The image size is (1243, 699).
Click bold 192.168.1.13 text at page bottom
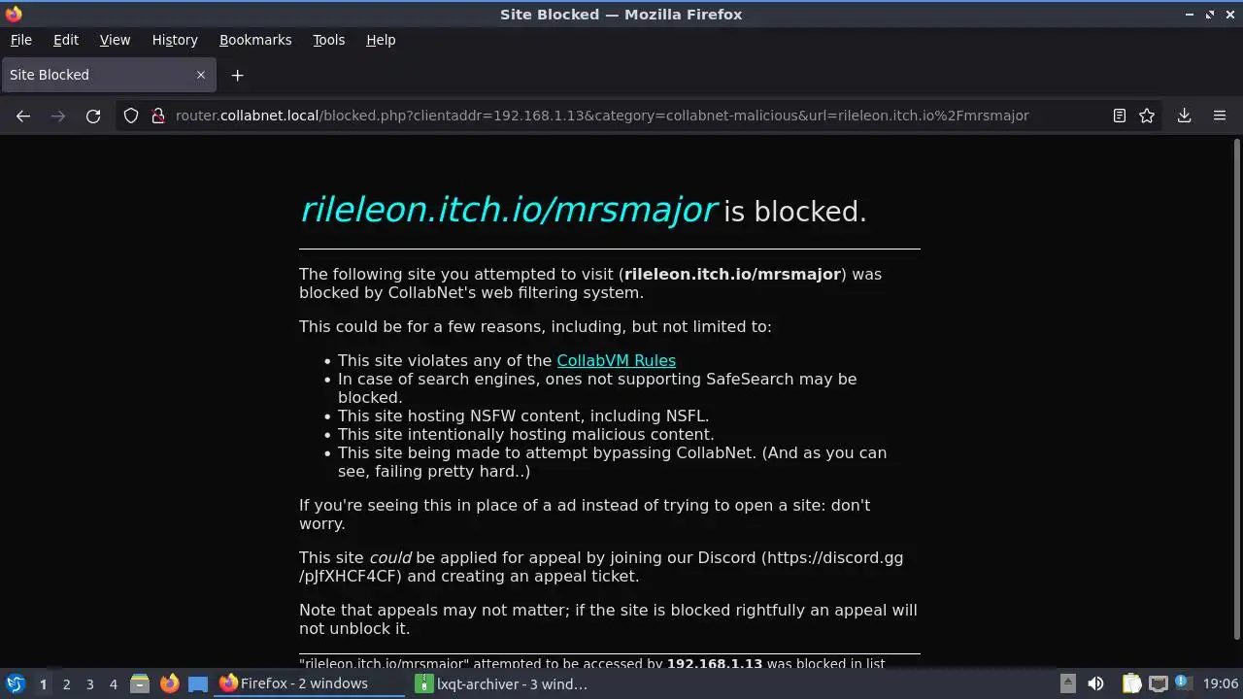click(x=715, y=664)
